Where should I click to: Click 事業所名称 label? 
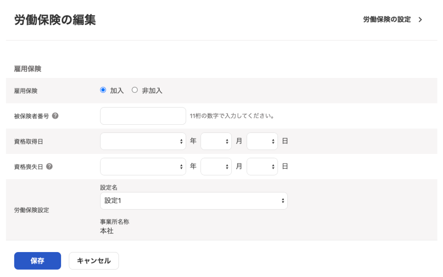point(114,222)
